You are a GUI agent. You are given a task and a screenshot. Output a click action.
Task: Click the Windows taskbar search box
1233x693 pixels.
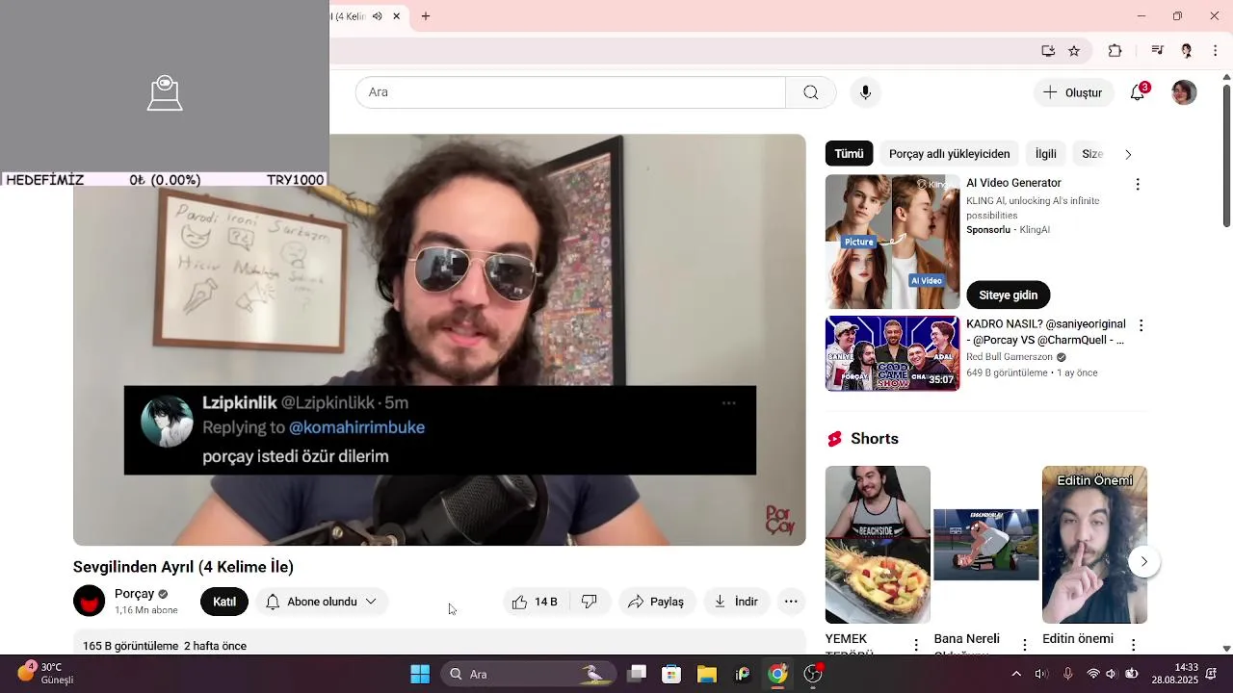[x=529, y=674]
